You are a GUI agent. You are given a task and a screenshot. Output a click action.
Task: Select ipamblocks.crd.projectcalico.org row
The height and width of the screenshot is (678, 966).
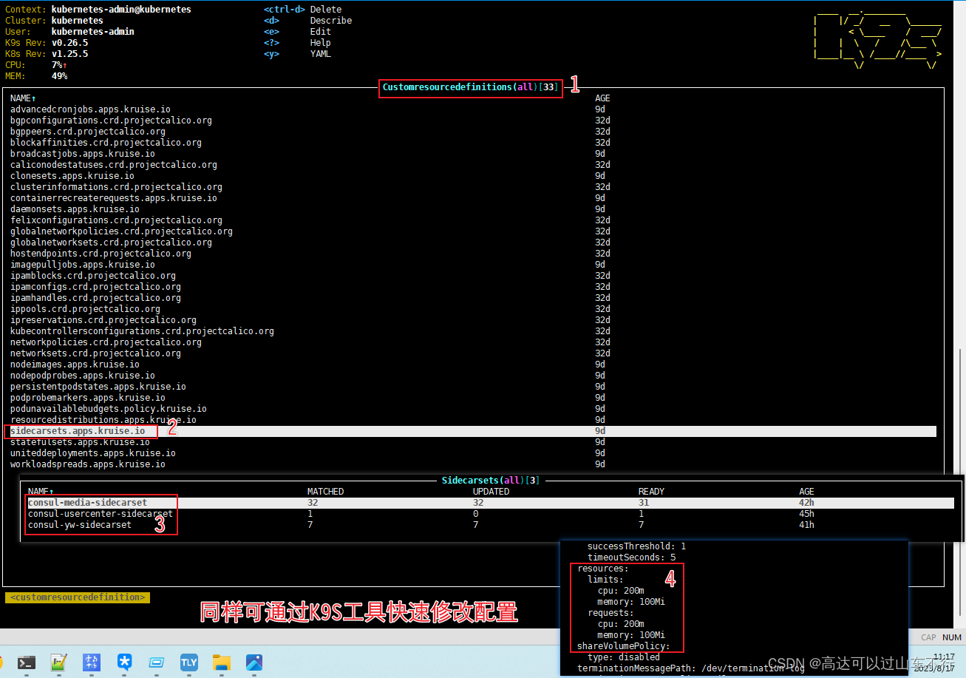473,276
